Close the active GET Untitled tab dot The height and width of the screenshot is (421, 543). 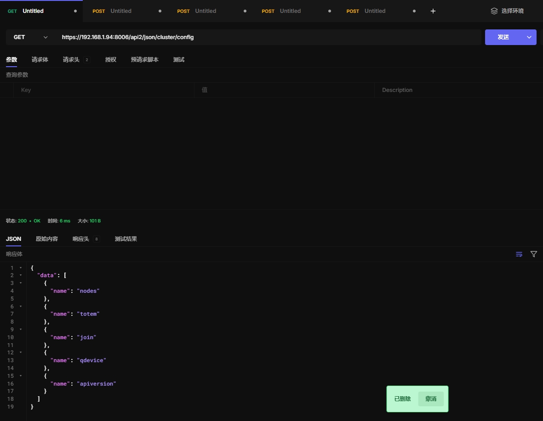[75, 11]
